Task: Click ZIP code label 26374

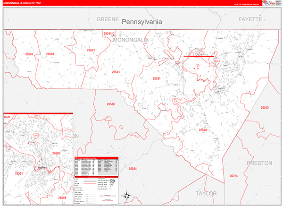Action: pos(233,176)
